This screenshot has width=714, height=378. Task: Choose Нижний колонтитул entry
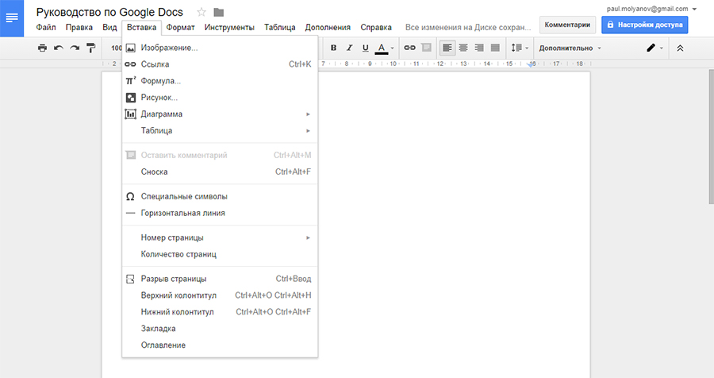(220, 312)
